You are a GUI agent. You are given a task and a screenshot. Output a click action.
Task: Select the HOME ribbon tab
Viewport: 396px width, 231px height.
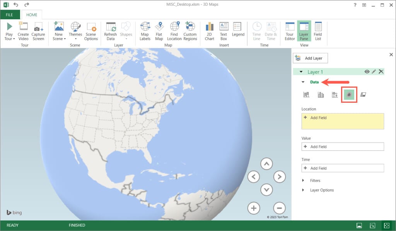(32, 15)
